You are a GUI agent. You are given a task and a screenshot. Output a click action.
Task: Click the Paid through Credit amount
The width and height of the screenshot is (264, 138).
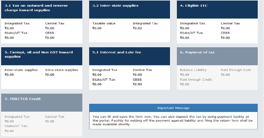click(x=184, y=84)
